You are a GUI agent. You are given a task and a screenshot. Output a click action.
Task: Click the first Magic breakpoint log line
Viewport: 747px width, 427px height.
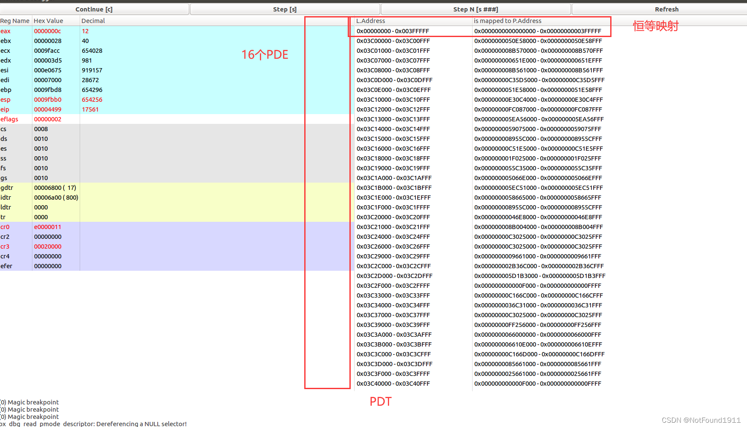(29, 402)
